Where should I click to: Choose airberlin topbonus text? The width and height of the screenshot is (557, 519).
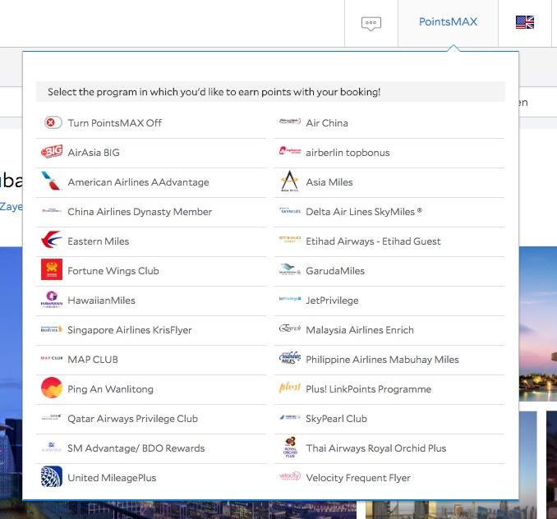(x=348, y=153)
